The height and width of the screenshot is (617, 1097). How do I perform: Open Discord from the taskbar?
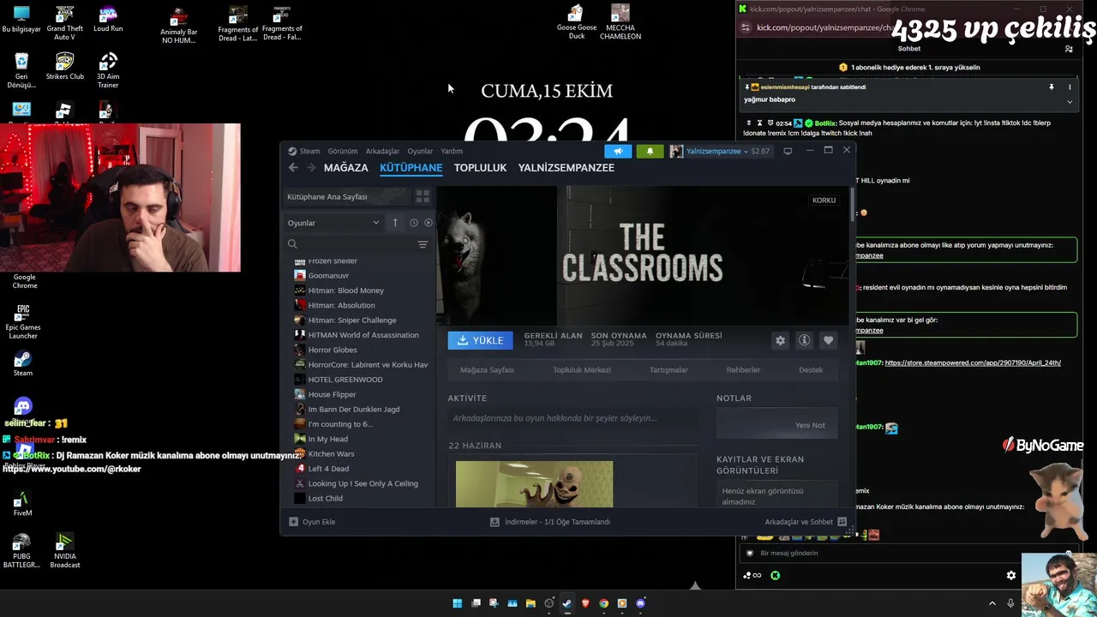point(640,603)
